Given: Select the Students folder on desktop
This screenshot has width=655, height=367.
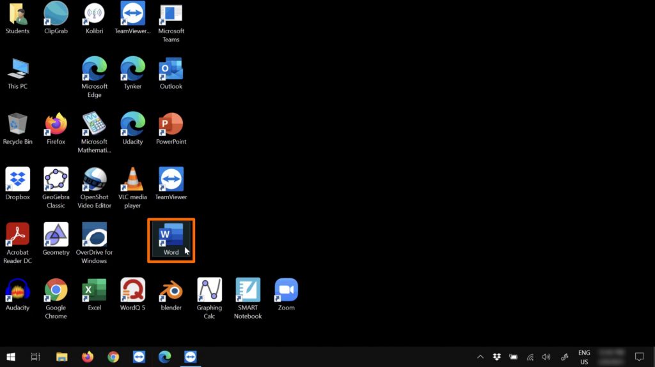Looking at the screenshot, I should (x=17, y=14).
